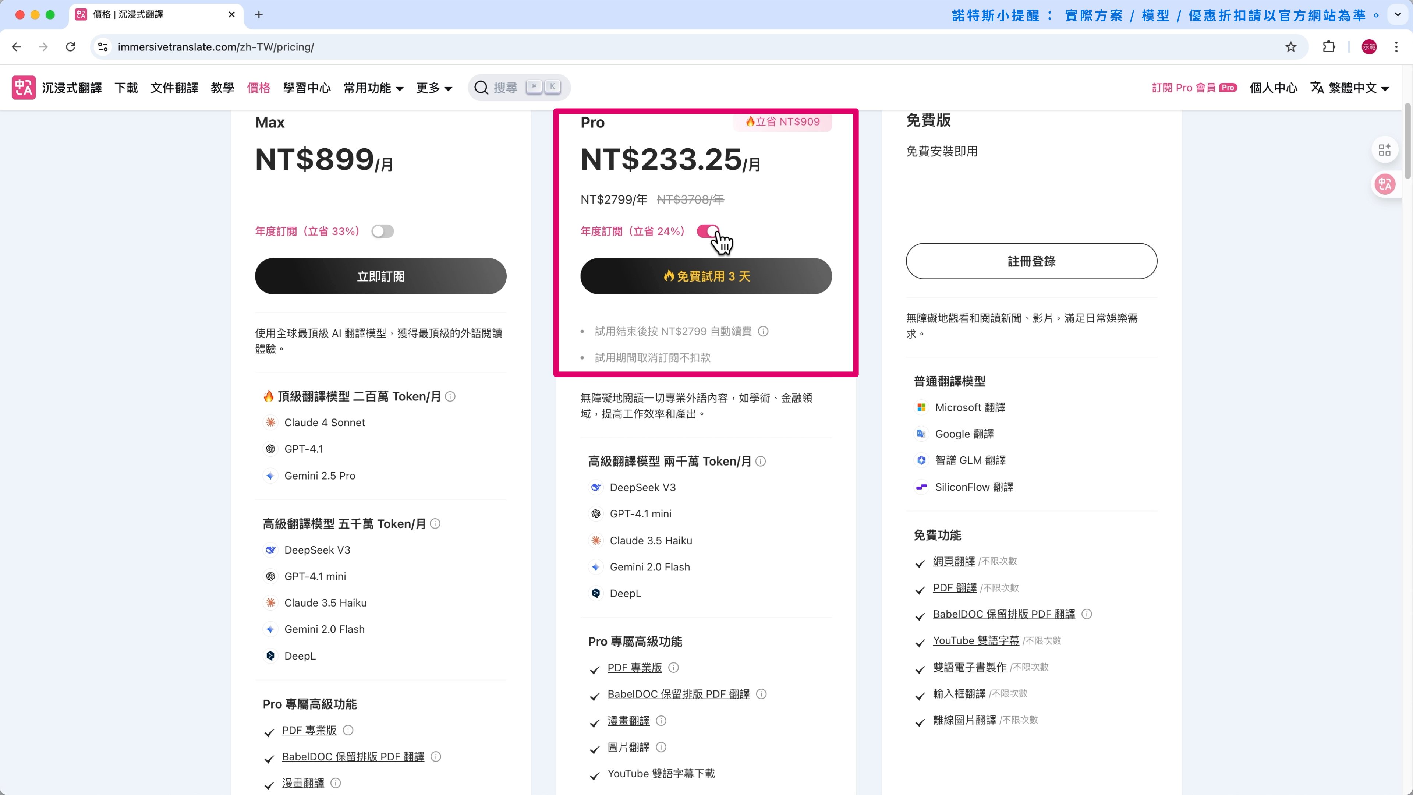Viewport: 1413px width, 795px height.
Task: Open the tab list chevron at top right
Action: 1398,15
